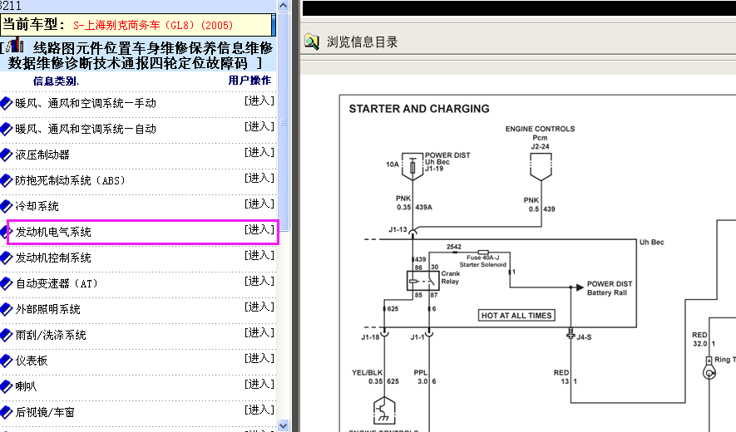Click [进入] for 防抱死制动系统 (ABS)
The width and height of the screenshot is (736, 432).
pyautogui.click(x=259, y=179)
